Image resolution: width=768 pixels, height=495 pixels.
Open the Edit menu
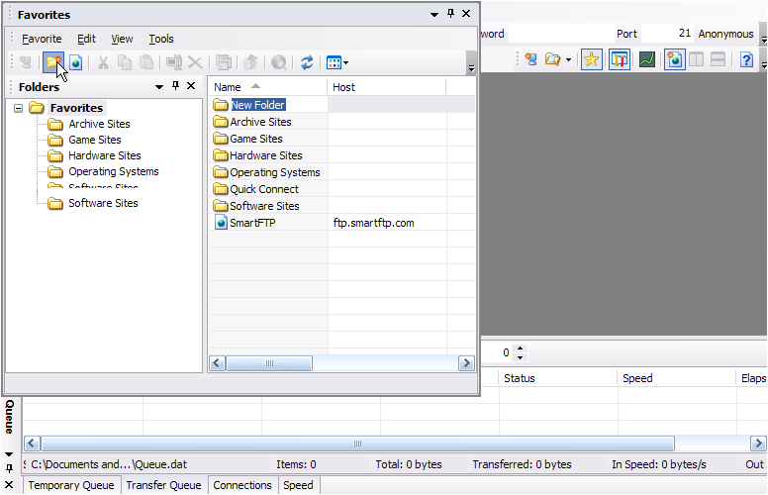pos(86,39)
